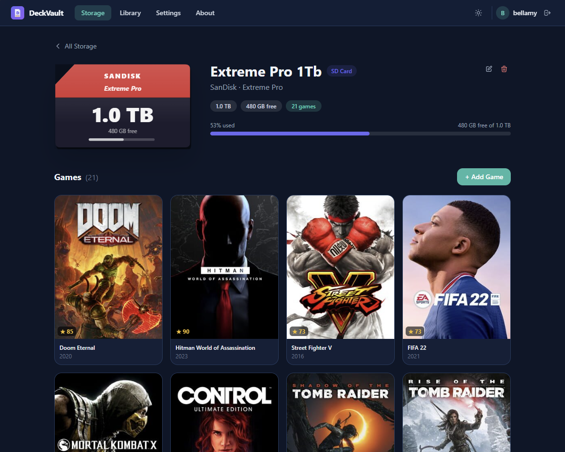Open the Control Ultimate Edition cover
This screenshot has width=565, height=452.
click(224, 413)
